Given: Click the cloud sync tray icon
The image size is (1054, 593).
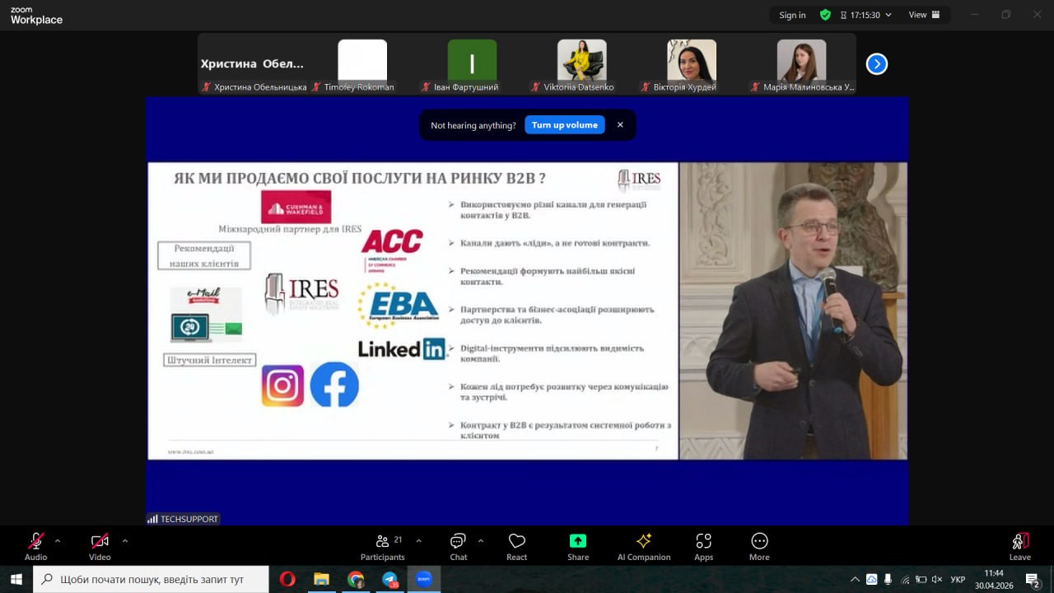Looking at the screenshot, I should pyautogui.click(x=872, y=579).
